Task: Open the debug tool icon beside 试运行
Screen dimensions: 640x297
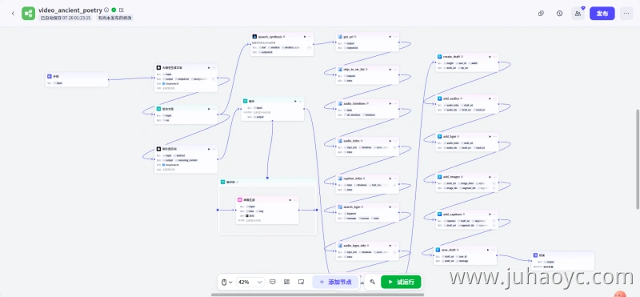Action: tap(372, 282)
